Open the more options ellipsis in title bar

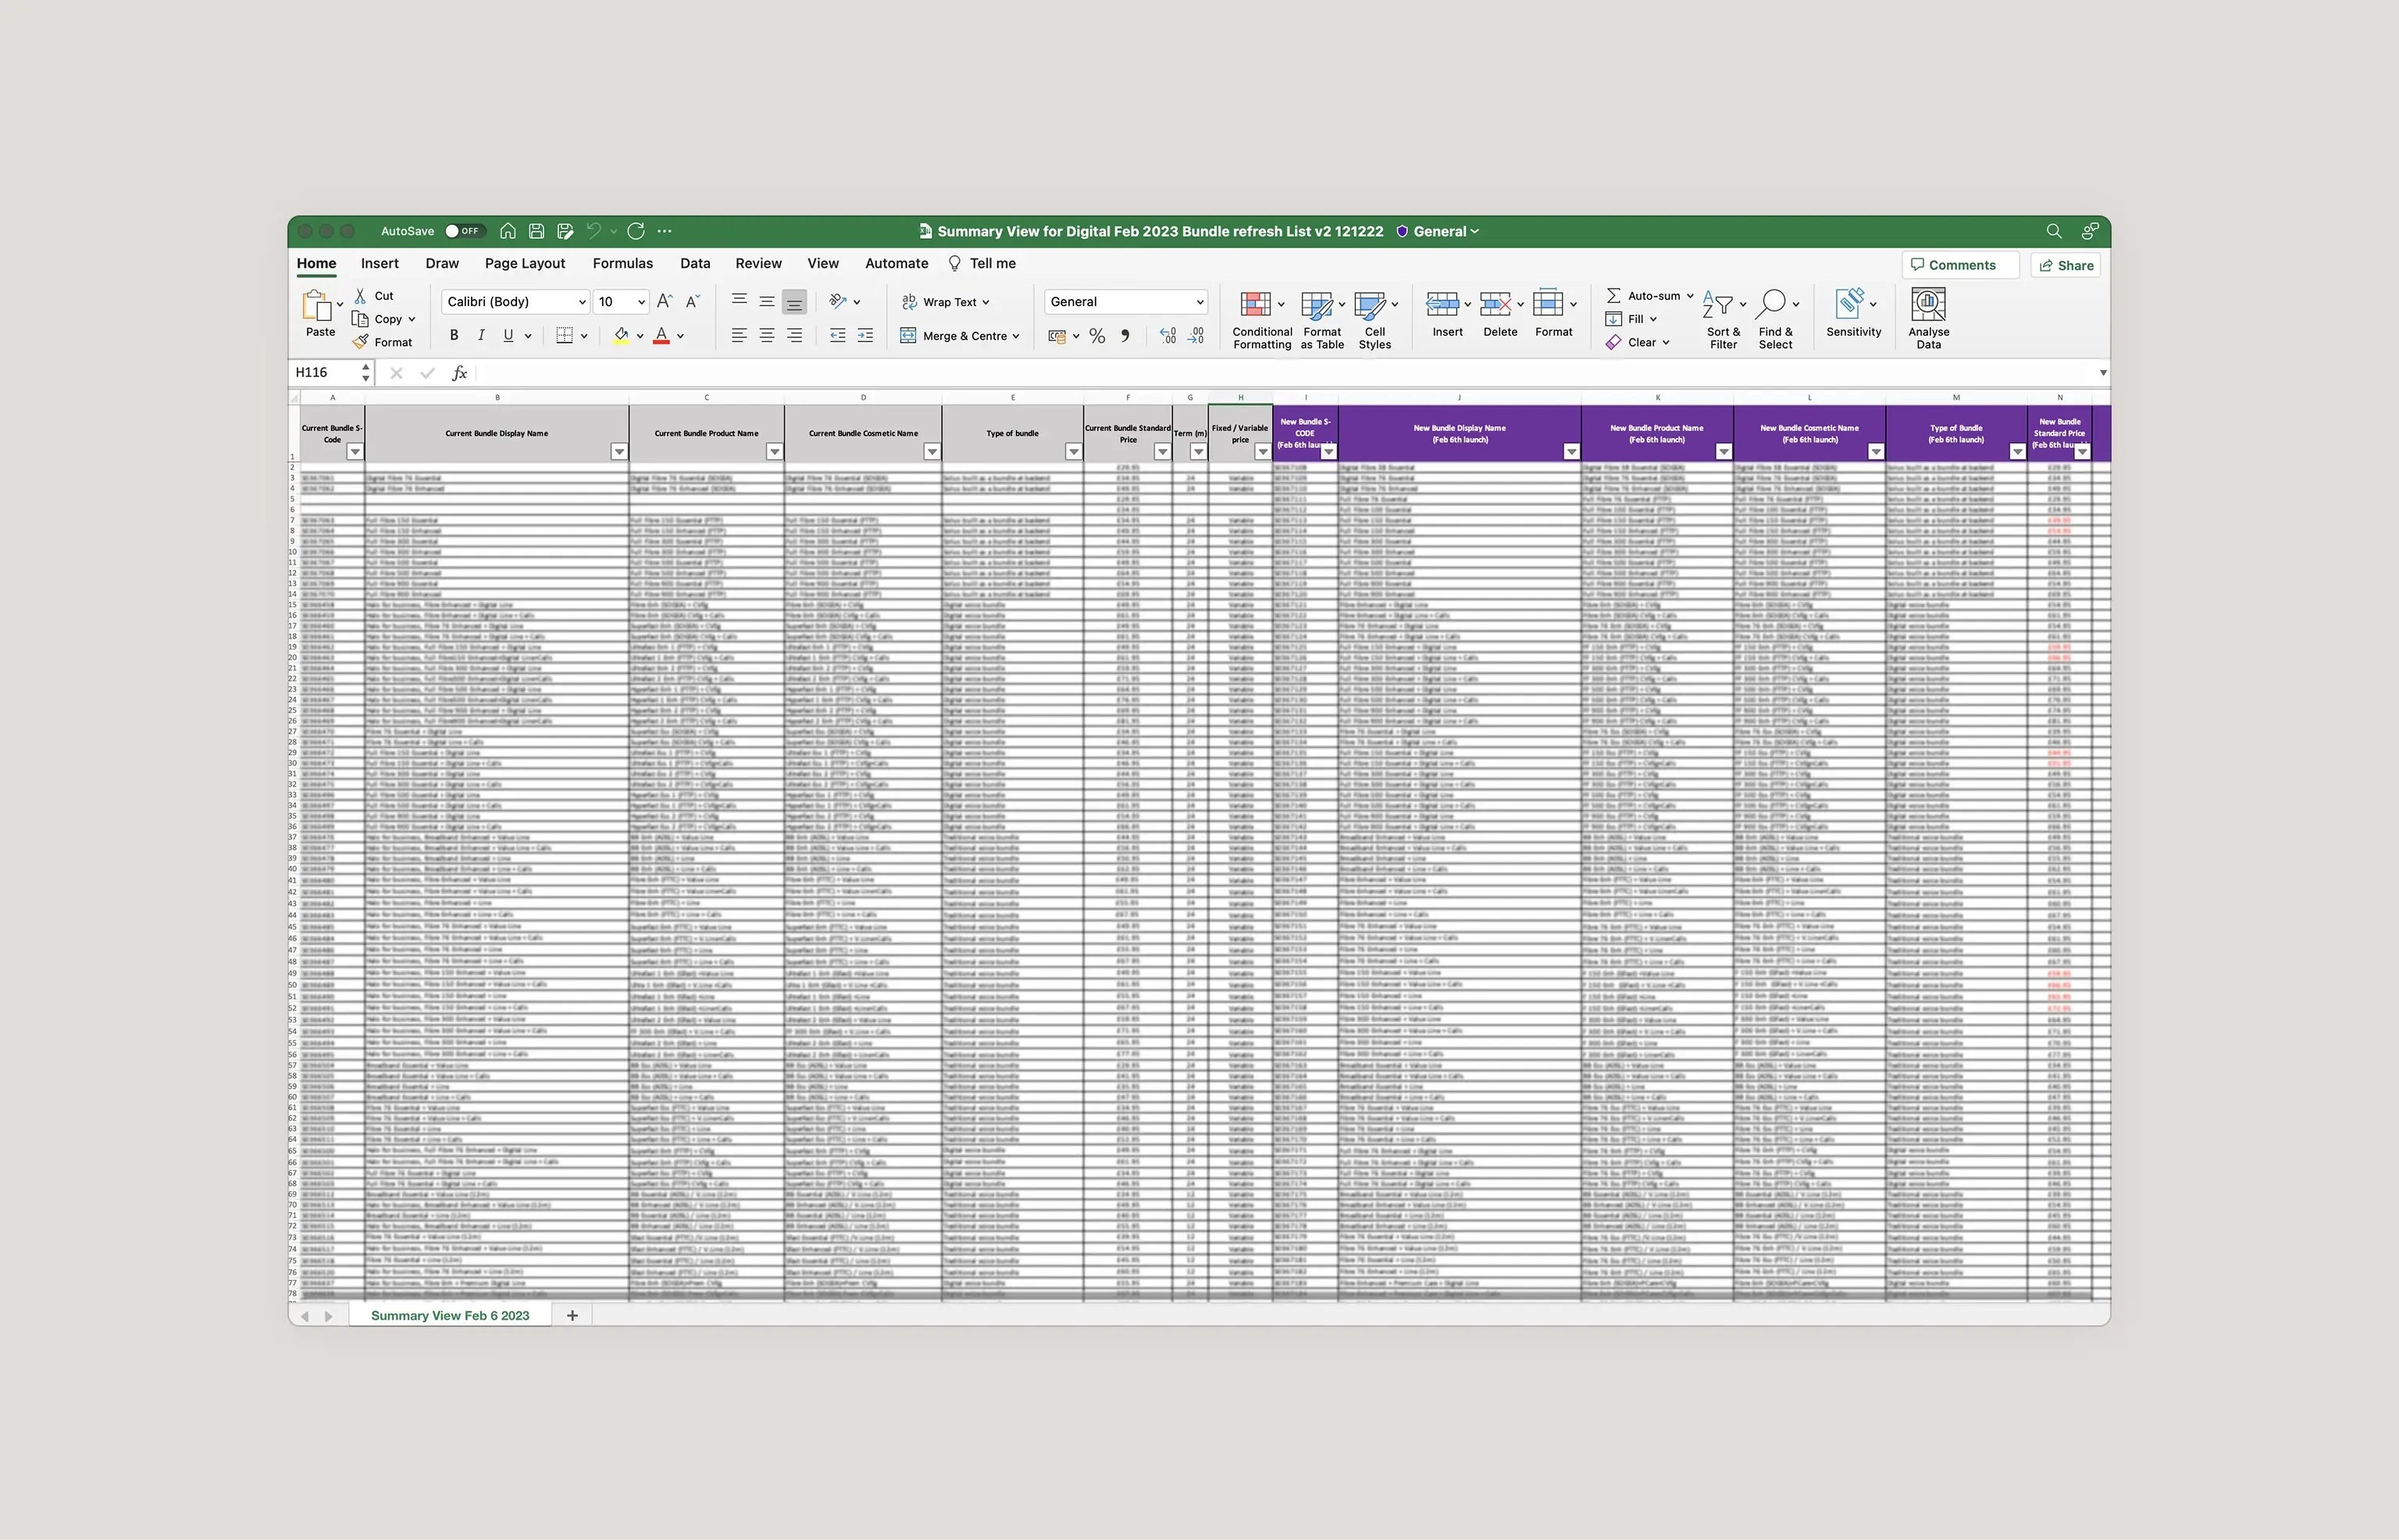(665, 231)
